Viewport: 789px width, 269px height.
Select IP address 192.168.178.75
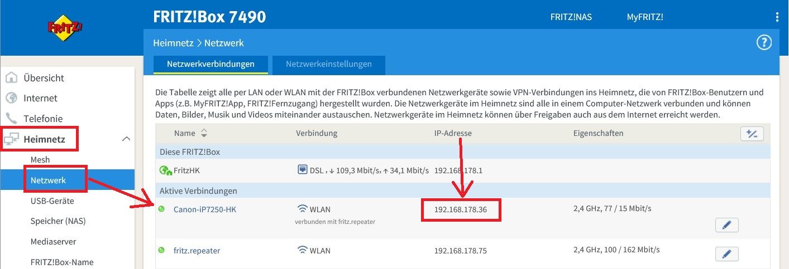(461, 251)
